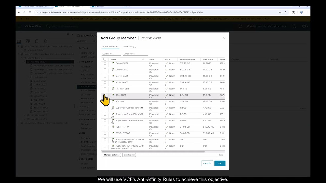Click the Used Space column header
Image resolution: width=326 pixels, height=183 pixels.
tap(208, 59)
